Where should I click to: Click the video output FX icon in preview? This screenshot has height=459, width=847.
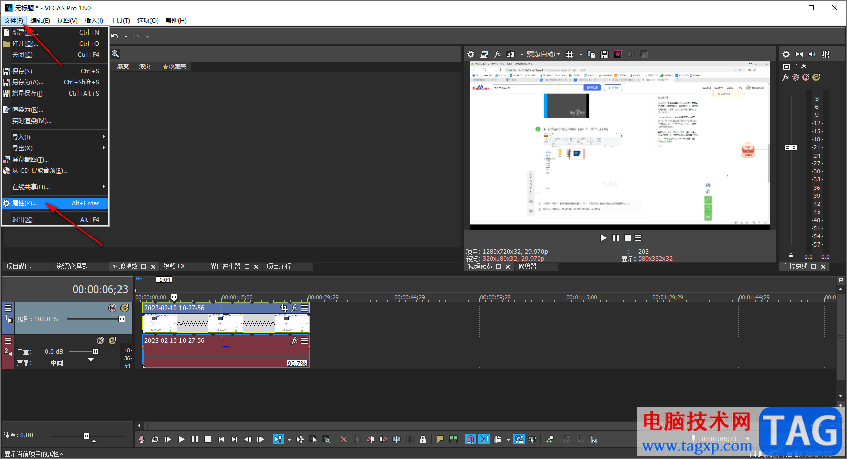click(x=497, y=54)
